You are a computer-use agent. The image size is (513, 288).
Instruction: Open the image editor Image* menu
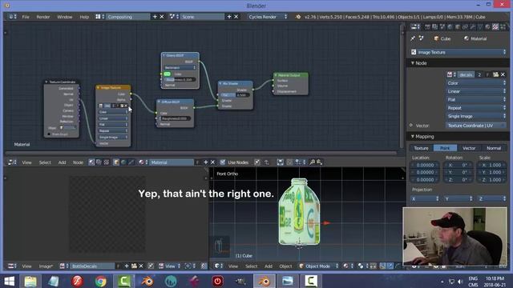46,266
